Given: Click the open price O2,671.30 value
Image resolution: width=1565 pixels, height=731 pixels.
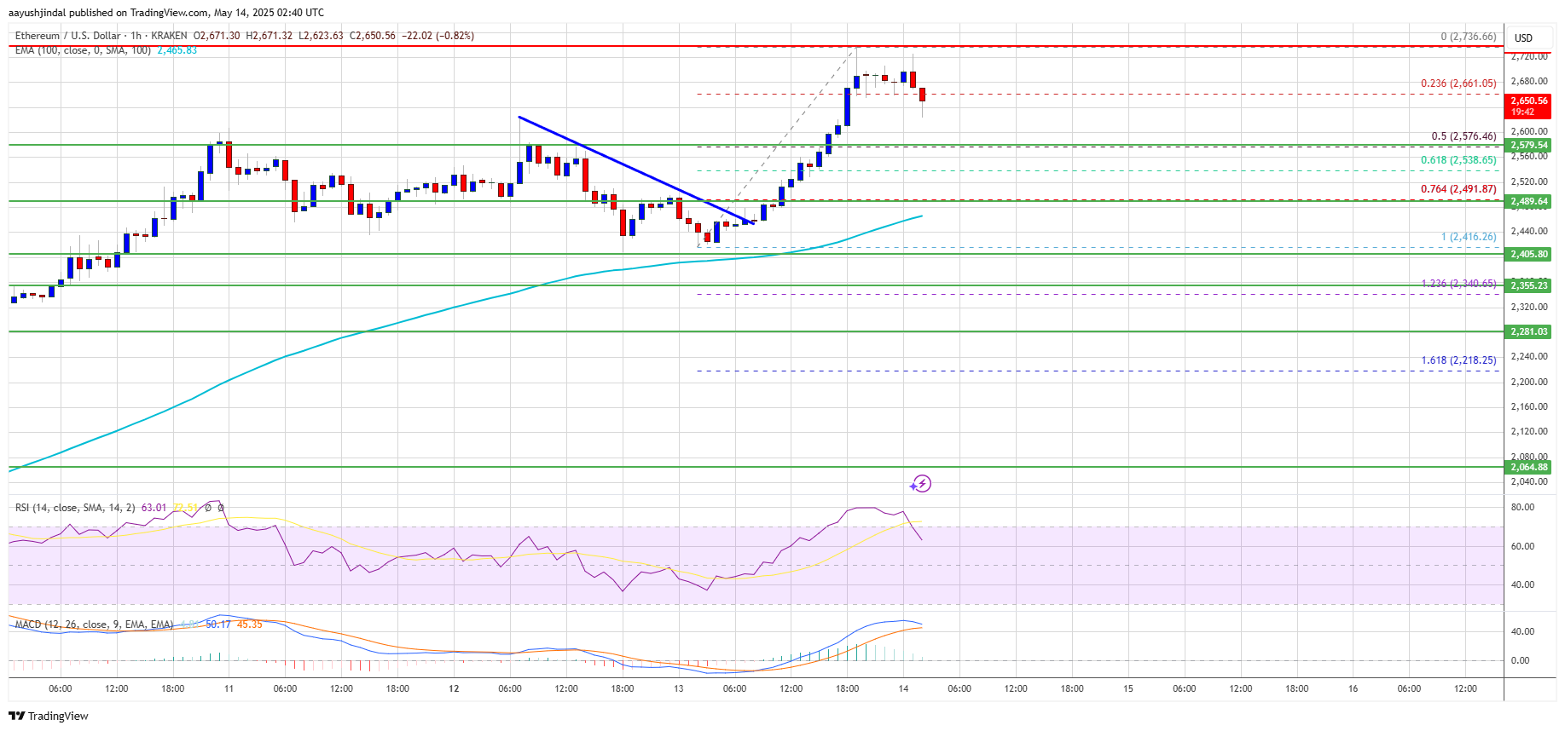Looking at the screenshot, I should tap(217, 36).
